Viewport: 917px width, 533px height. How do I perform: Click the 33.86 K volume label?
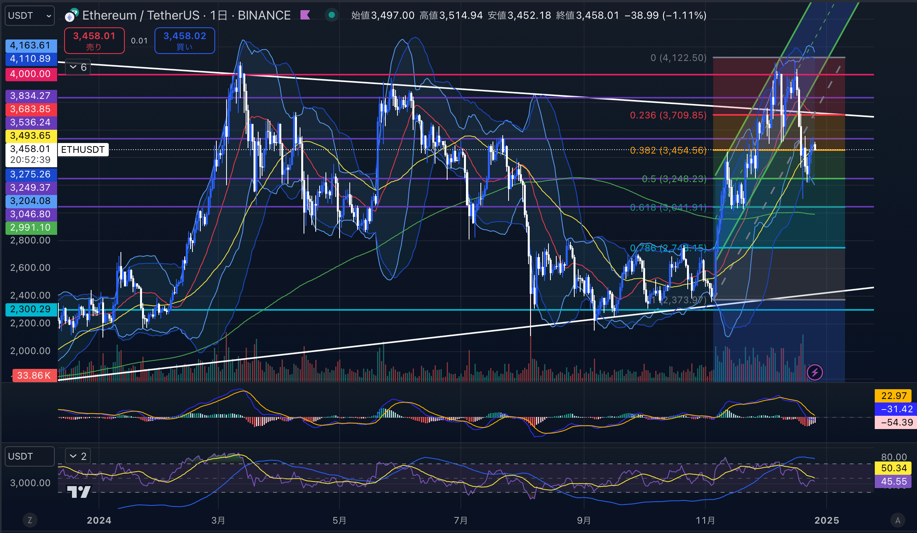(34, 376)
